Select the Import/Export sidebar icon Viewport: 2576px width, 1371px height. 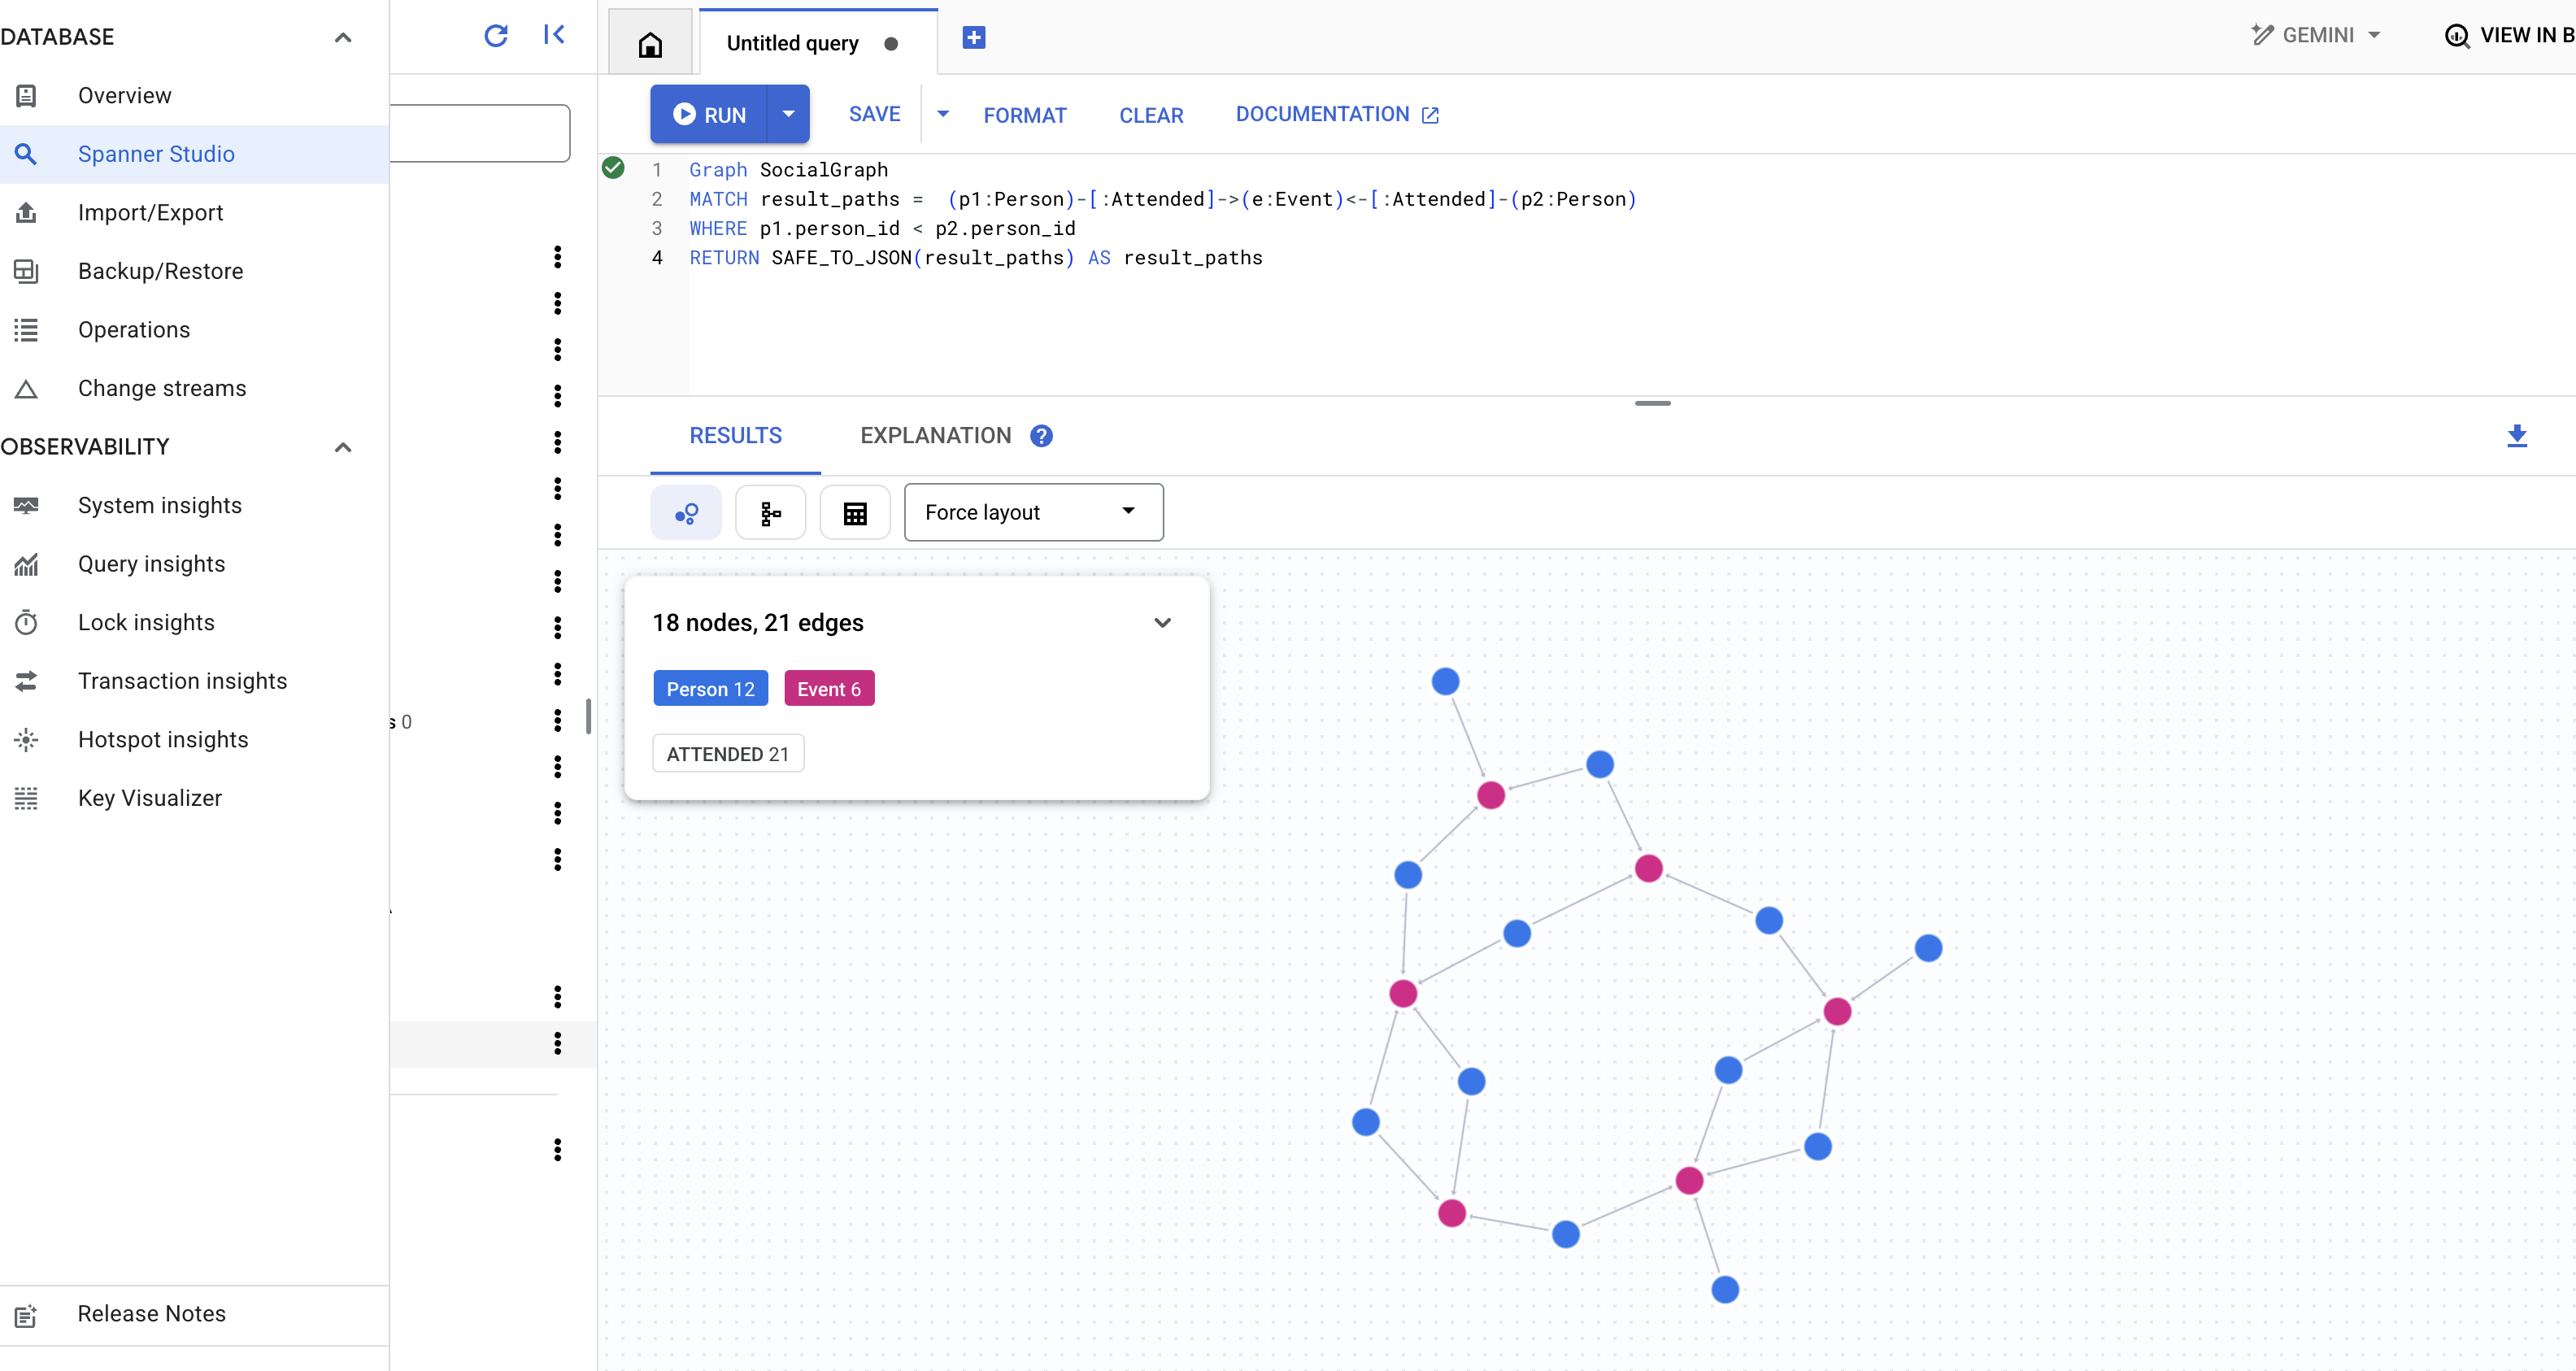(x=26, y=212)
